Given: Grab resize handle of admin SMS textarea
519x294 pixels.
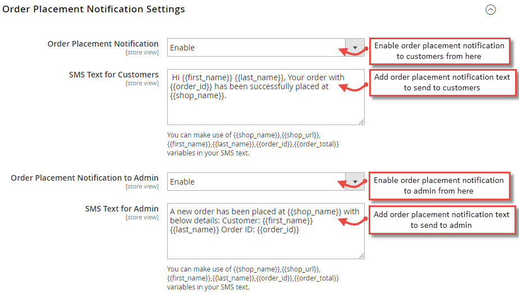Looking at the screenshot, I should [361, 255].
